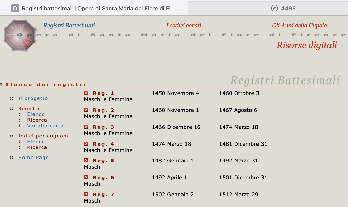Screen dimensions: 348x207
Task: Click the red arrow icon beside Reg. 3
Action: [x=86, y=127]
